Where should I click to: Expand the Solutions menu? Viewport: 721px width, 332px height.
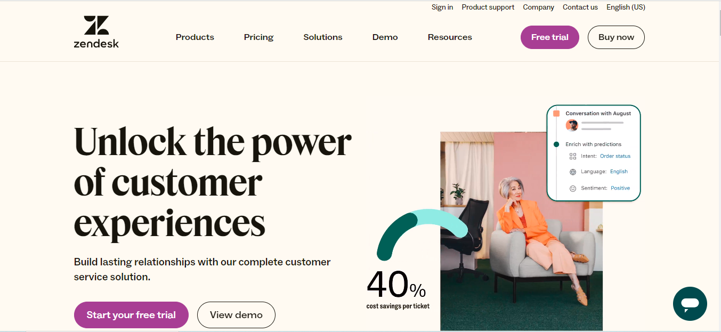tap(323, 37)
